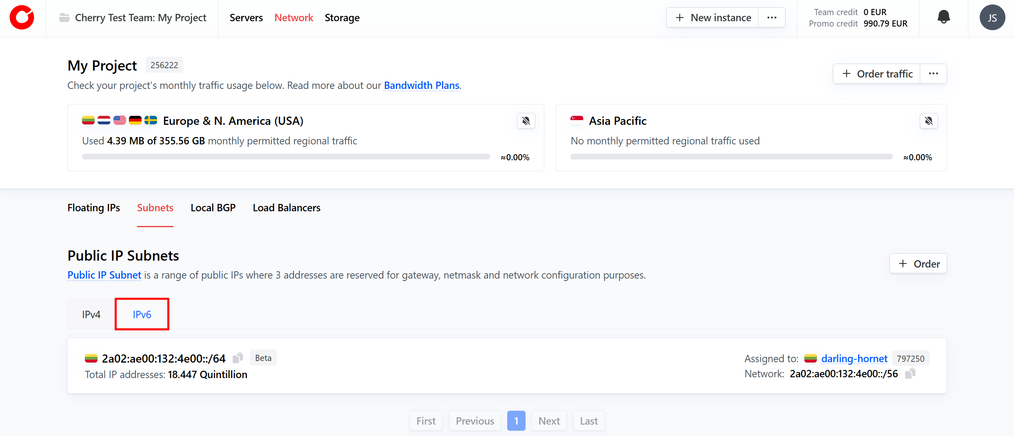Open the JS user avatar menu

[992, 18]
